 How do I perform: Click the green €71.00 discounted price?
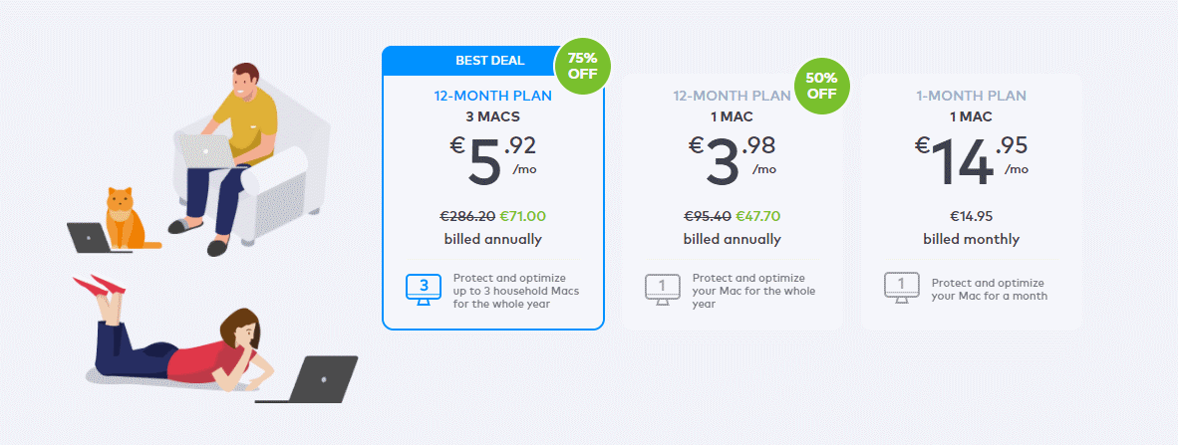(x=523, y=217)
